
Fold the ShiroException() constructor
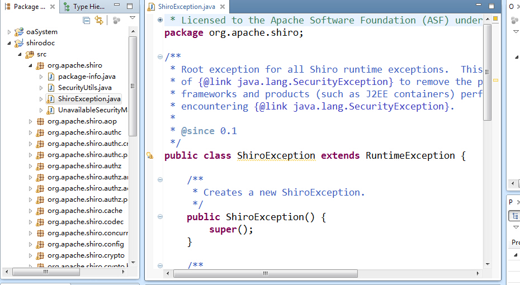160,217
